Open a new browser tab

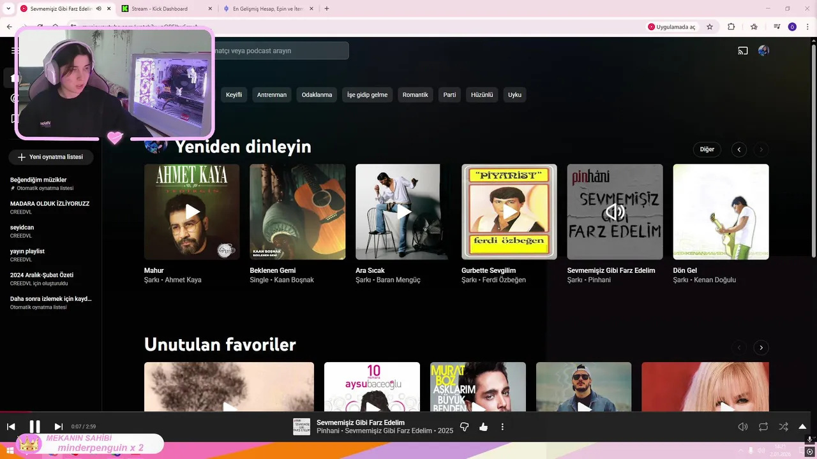(327, 9)
